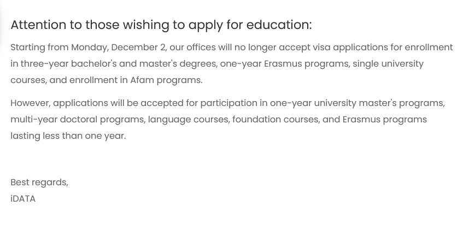This screenshot has height=247, width=463.
Task: Click the word 'enrollment' ending the first line
Action: 429,48
